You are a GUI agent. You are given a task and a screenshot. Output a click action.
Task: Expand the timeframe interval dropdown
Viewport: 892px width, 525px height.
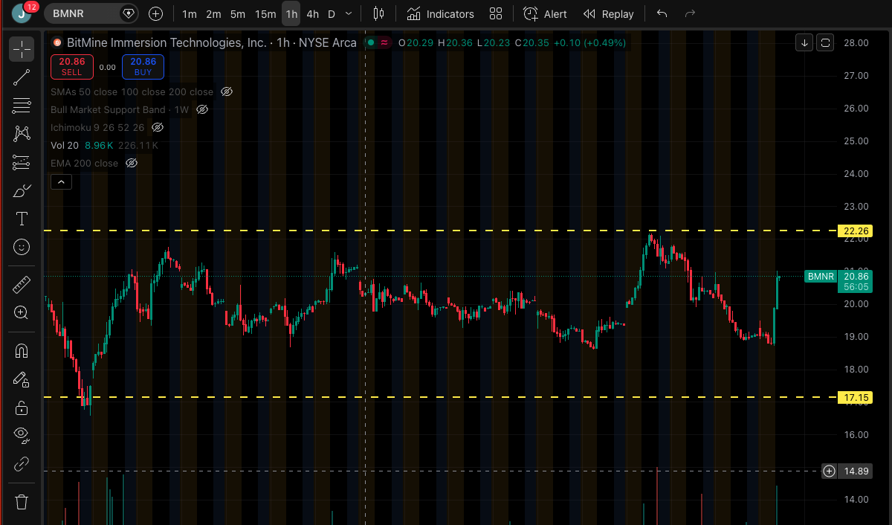[x=349, y=14]
